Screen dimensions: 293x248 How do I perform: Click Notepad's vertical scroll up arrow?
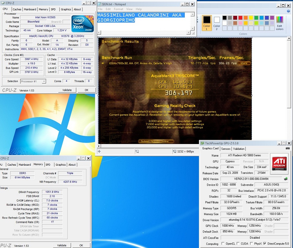193,14
